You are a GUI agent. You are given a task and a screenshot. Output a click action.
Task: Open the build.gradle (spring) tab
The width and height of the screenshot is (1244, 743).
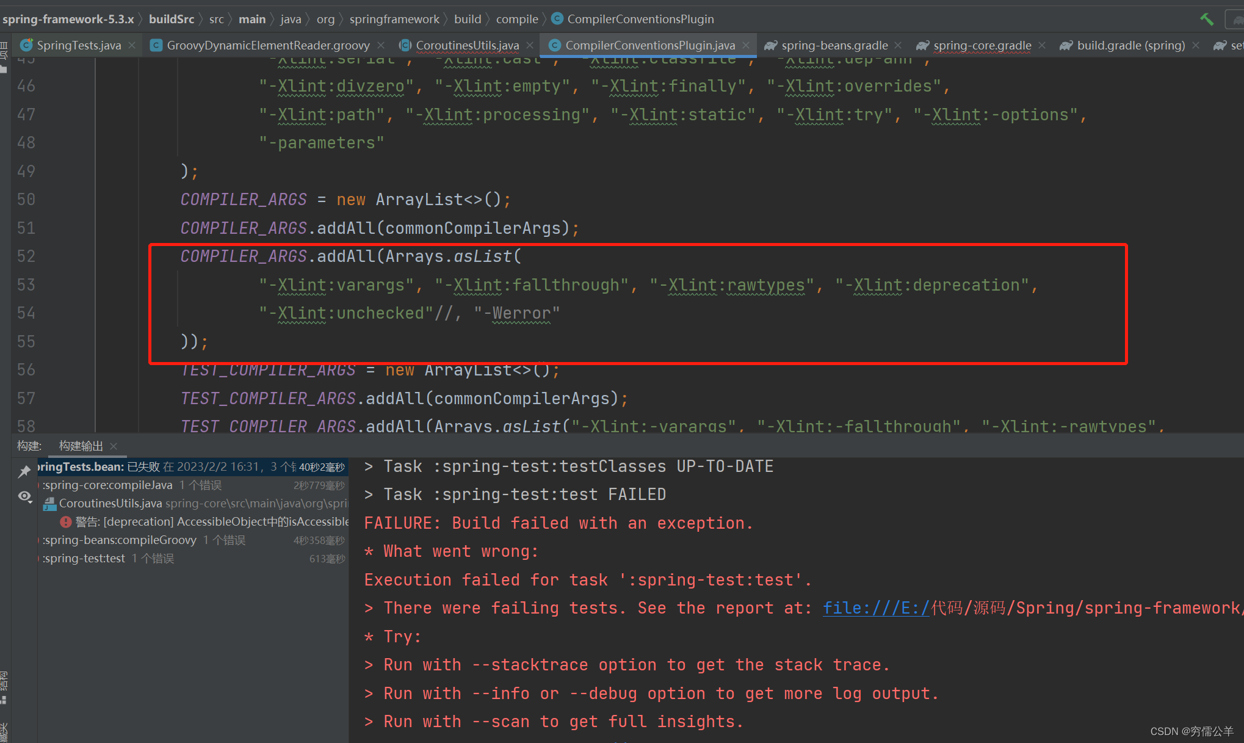[1130, 45]
